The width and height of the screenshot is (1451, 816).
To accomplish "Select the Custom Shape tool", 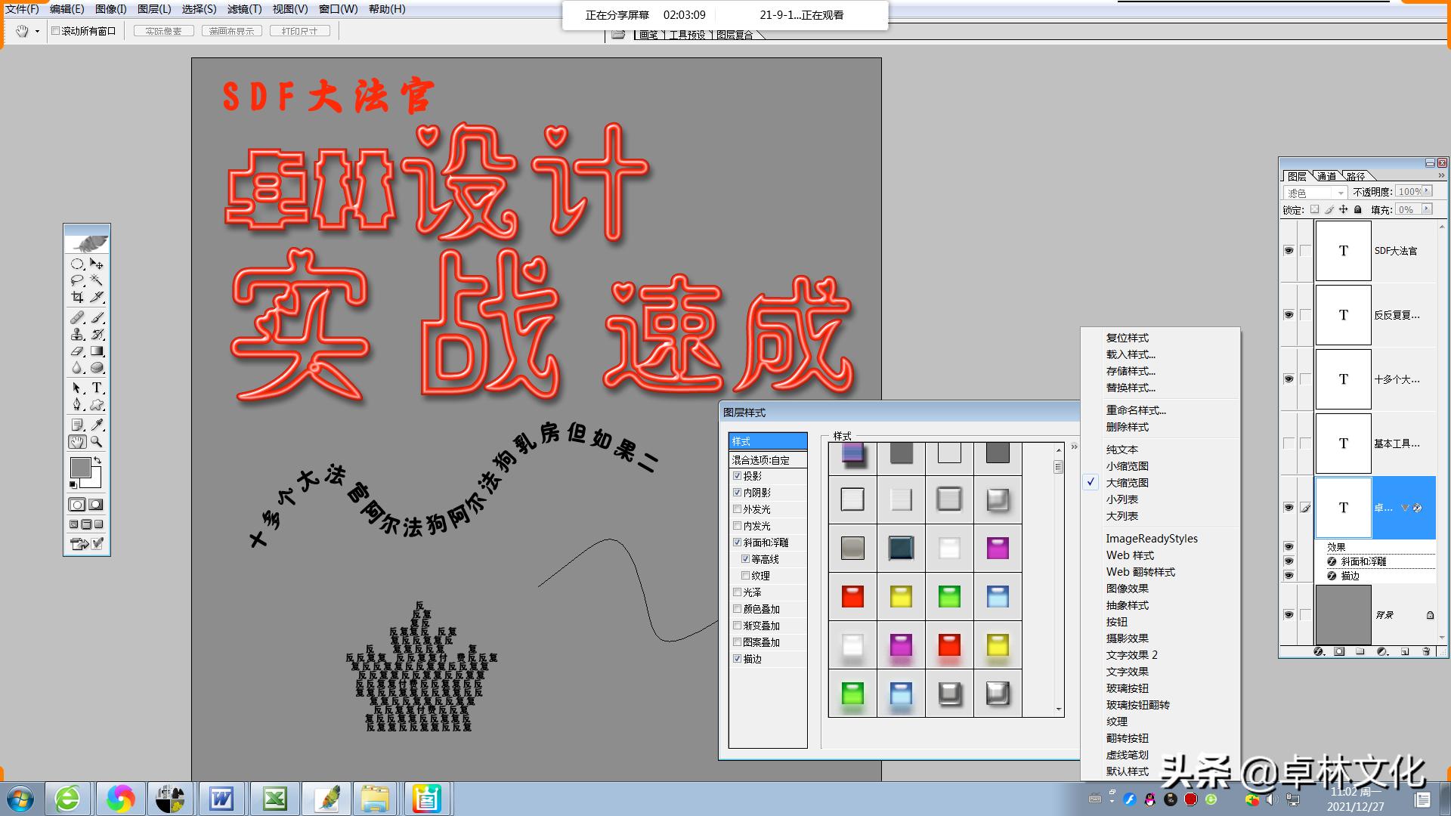I will (97, 405).
